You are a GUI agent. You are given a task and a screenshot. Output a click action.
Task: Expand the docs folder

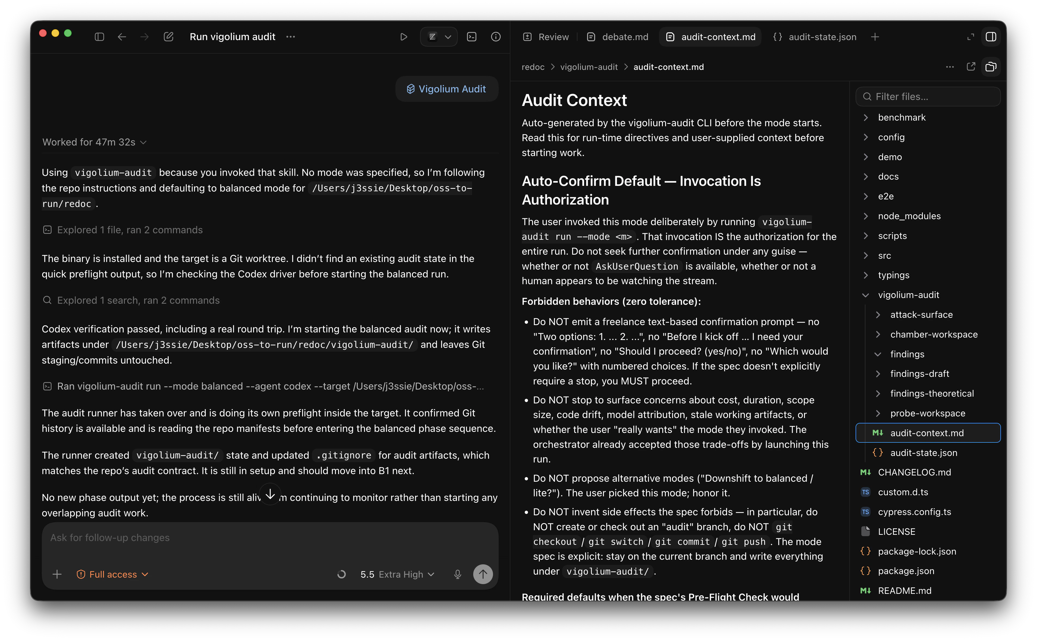point(928,176)
